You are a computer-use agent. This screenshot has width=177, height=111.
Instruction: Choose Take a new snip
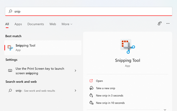pos(106,88)
